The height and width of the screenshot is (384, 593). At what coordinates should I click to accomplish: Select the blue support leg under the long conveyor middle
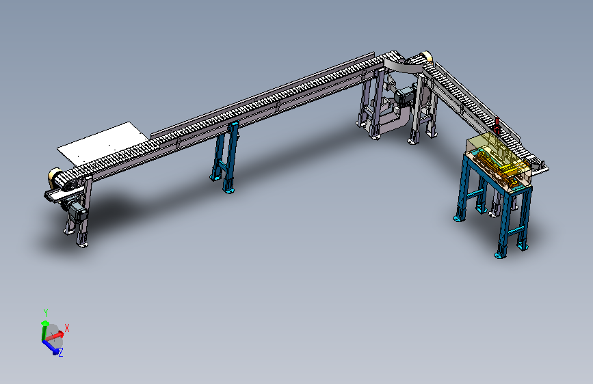point(226,158)
